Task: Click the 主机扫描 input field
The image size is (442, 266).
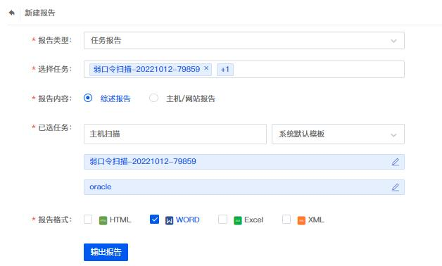Action: coord(175,134)
